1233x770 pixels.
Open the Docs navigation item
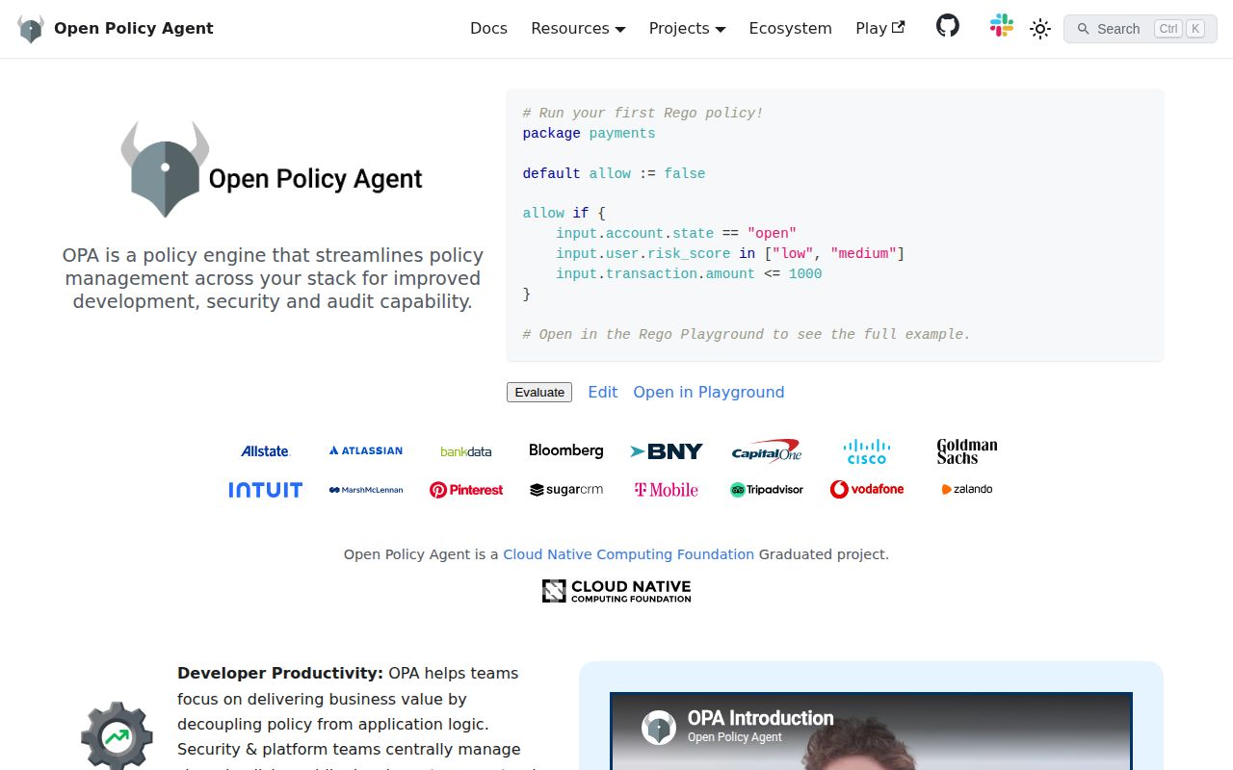(x=488, y=29)
